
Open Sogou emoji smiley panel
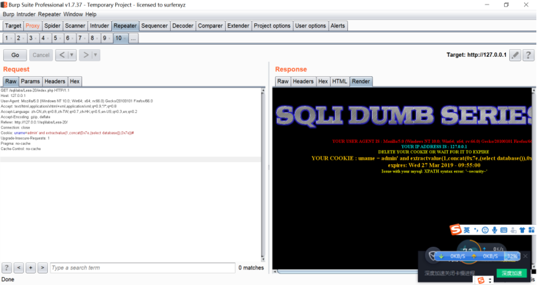pyautogui.click(x=485, y=230)
